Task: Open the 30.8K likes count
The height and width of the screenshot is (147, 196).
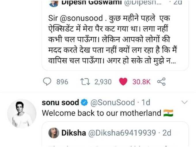Action: click(x=141, y=82)
